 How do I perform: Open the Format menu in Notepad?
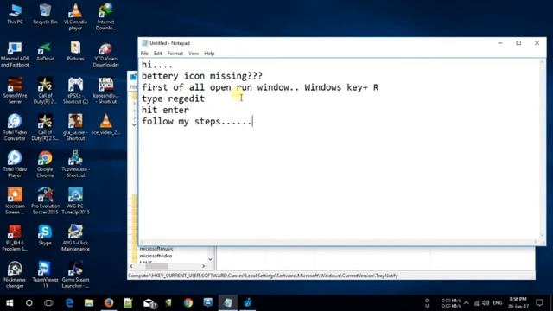tap(175, 54)
